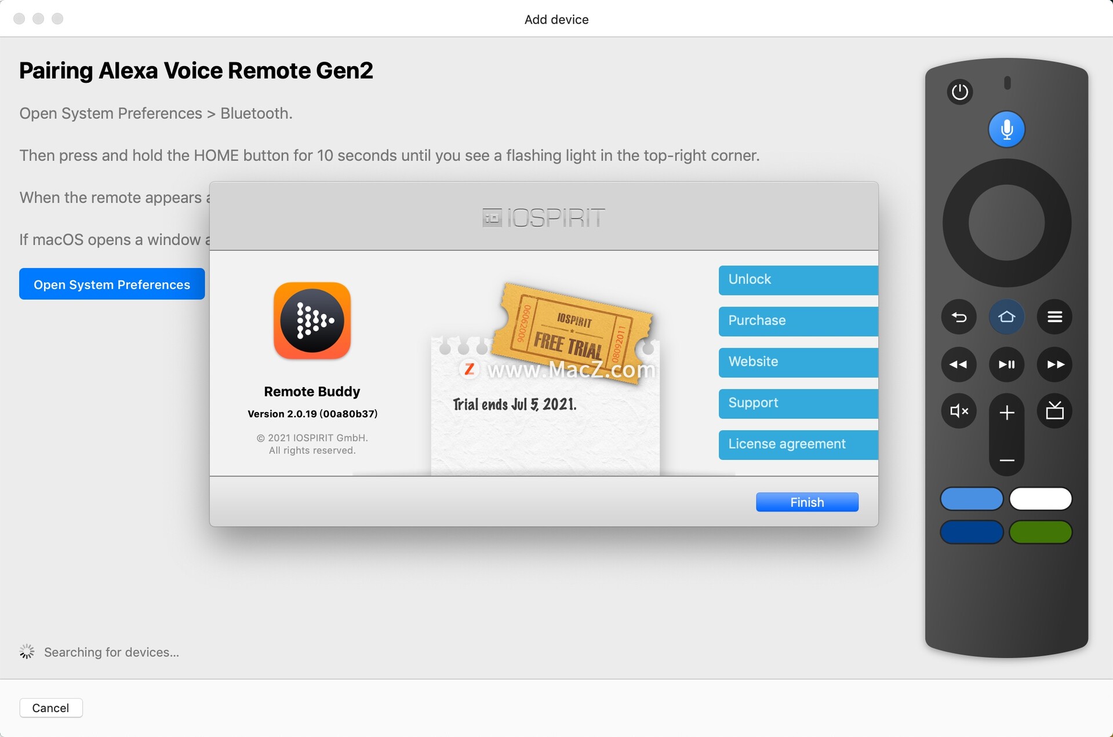Click the 'Remote Buddy' app name label
1113x737 pixels.
pyautogui.click(x=312, y=392)
